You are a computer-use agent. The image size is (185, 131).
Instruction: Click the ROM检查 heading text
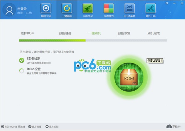click(34, 69)
